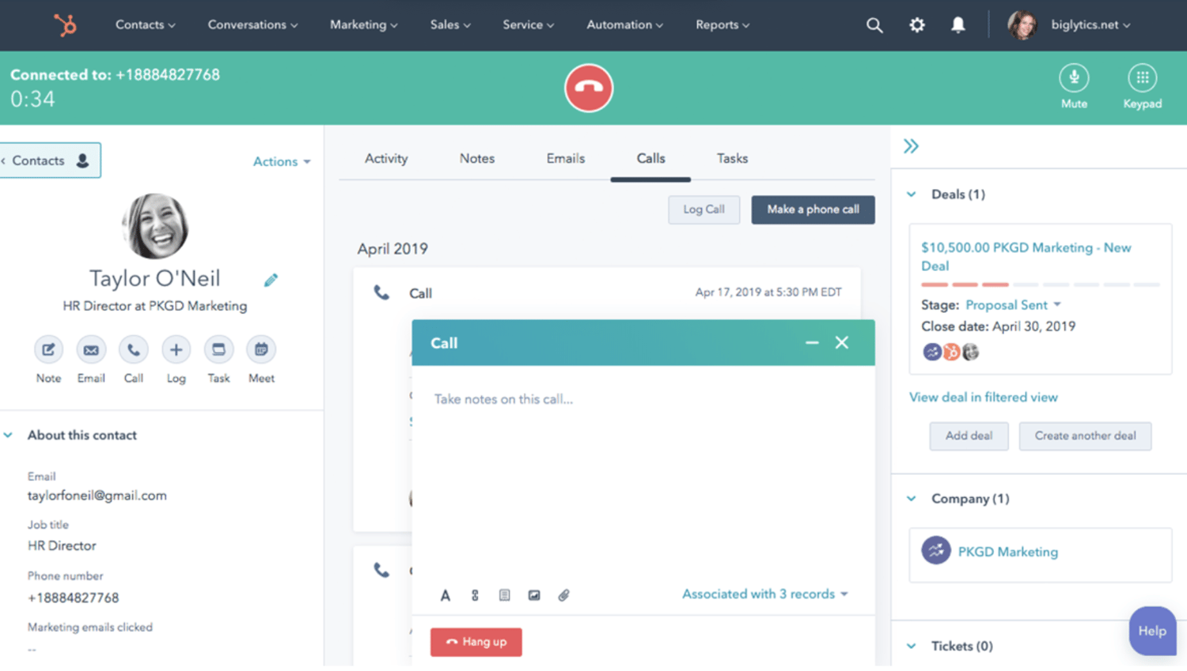Attach a file to the call note
The height and width of the screenshot is (671, 1187).
(x=563, y=594)
